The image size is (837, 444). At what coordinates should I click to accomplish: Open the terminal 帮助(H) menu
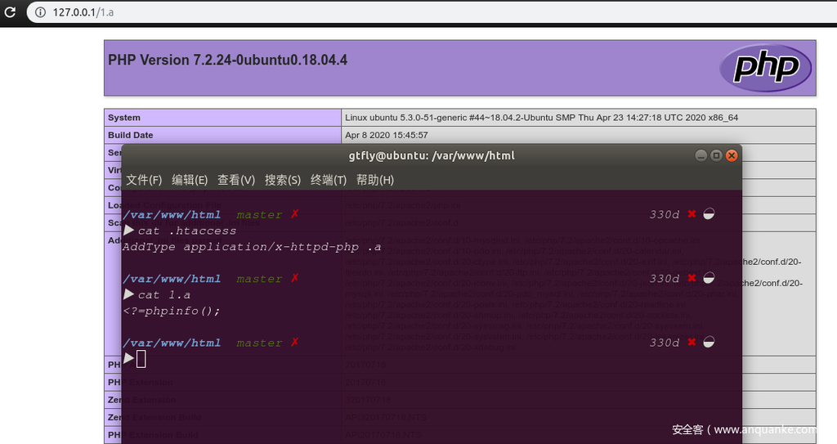pos(374,180)
